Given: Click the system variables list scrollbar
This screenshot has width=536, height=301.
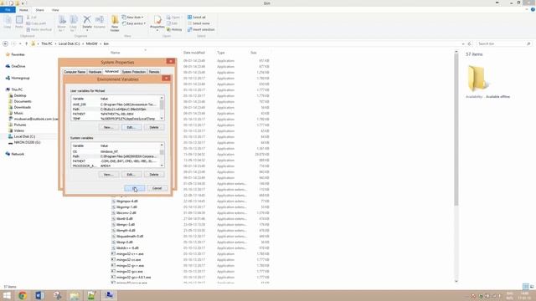Looking at the screenshot, I should (162, 156).
